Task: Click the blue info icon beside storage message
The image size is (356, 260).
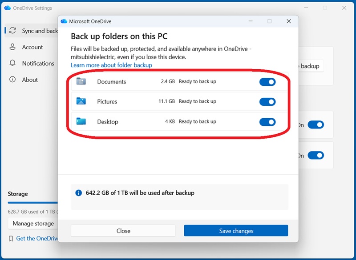Action: 79,193
